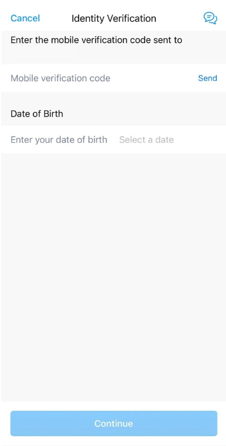Contact customer service via chat icon
Viewport: 226px width, 446px height.
[210, 18]
